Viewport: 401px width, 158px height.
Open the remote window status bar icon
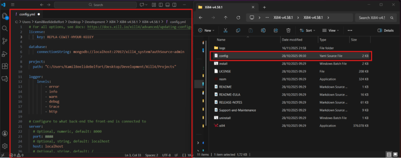pyautogui.click(x=3, y=155)
